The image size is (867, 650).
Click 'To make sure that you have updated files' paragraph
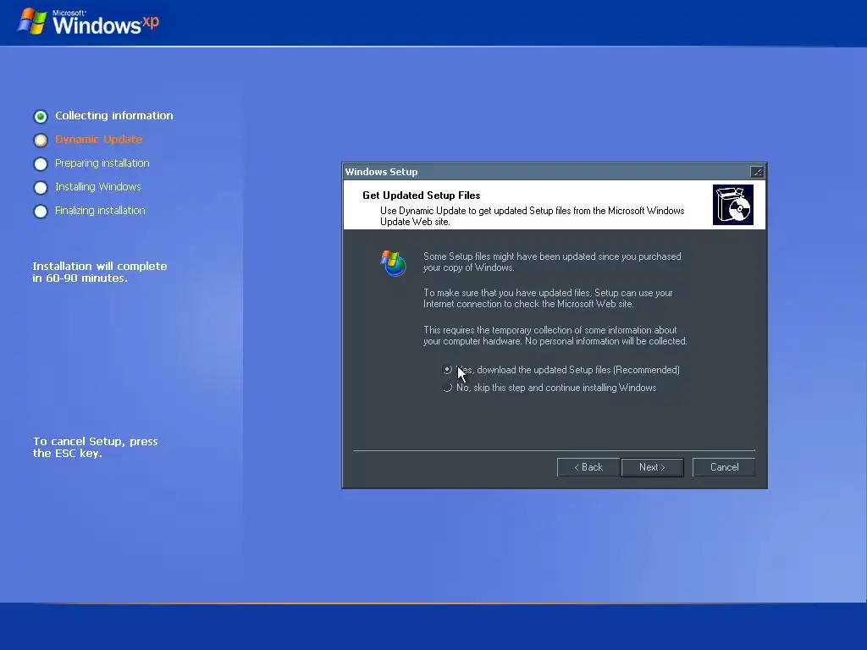(548, 299)
